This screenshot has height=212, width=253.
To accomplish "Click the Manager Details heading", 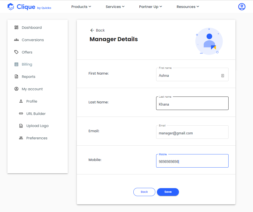I will (x=114, y=39).
